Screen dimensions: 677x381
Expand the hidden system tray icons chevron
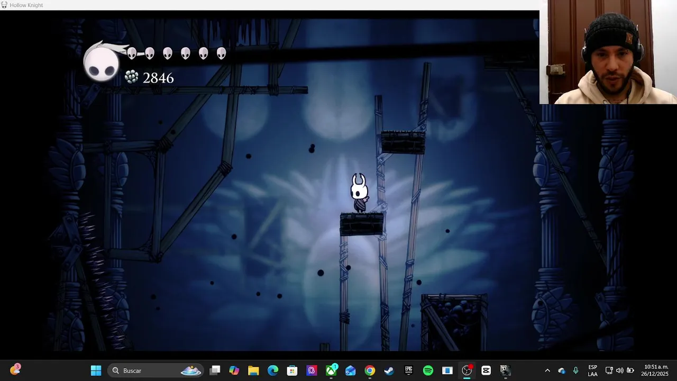pyautogui.click(x=547, y=370)
